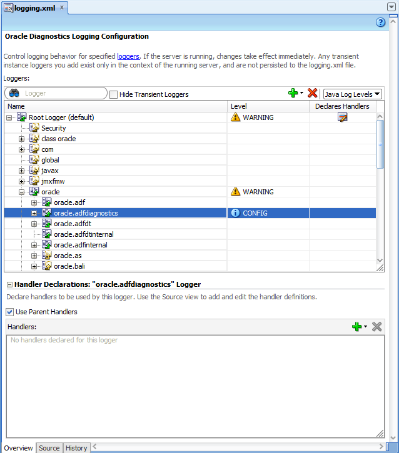Click the editor scroll up arrow
The height and width of the screenshot is (453, 399).
click(393, 21)
